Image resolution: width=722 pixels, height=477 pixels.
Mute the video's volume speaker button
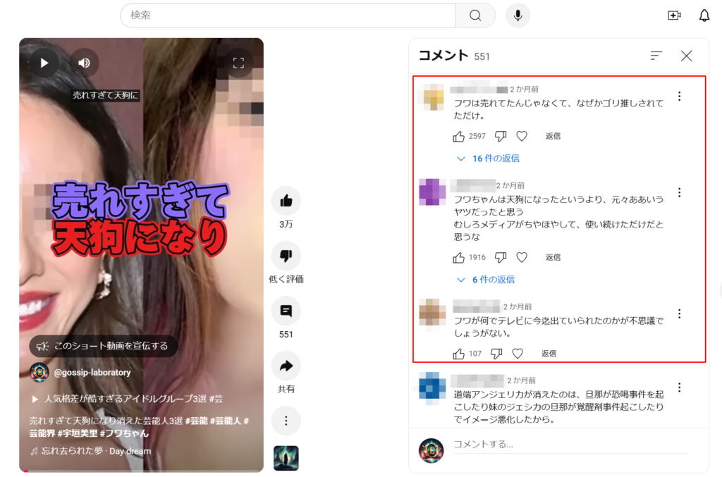tap(85, 63)
